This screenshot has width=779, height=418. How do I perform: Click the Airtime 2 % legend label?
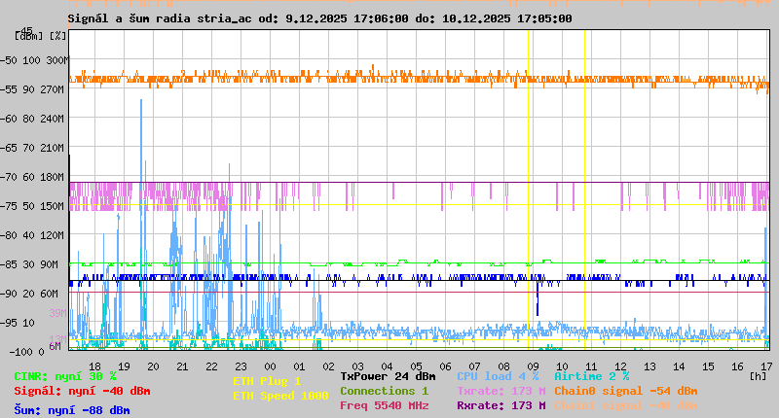(591, 376)
